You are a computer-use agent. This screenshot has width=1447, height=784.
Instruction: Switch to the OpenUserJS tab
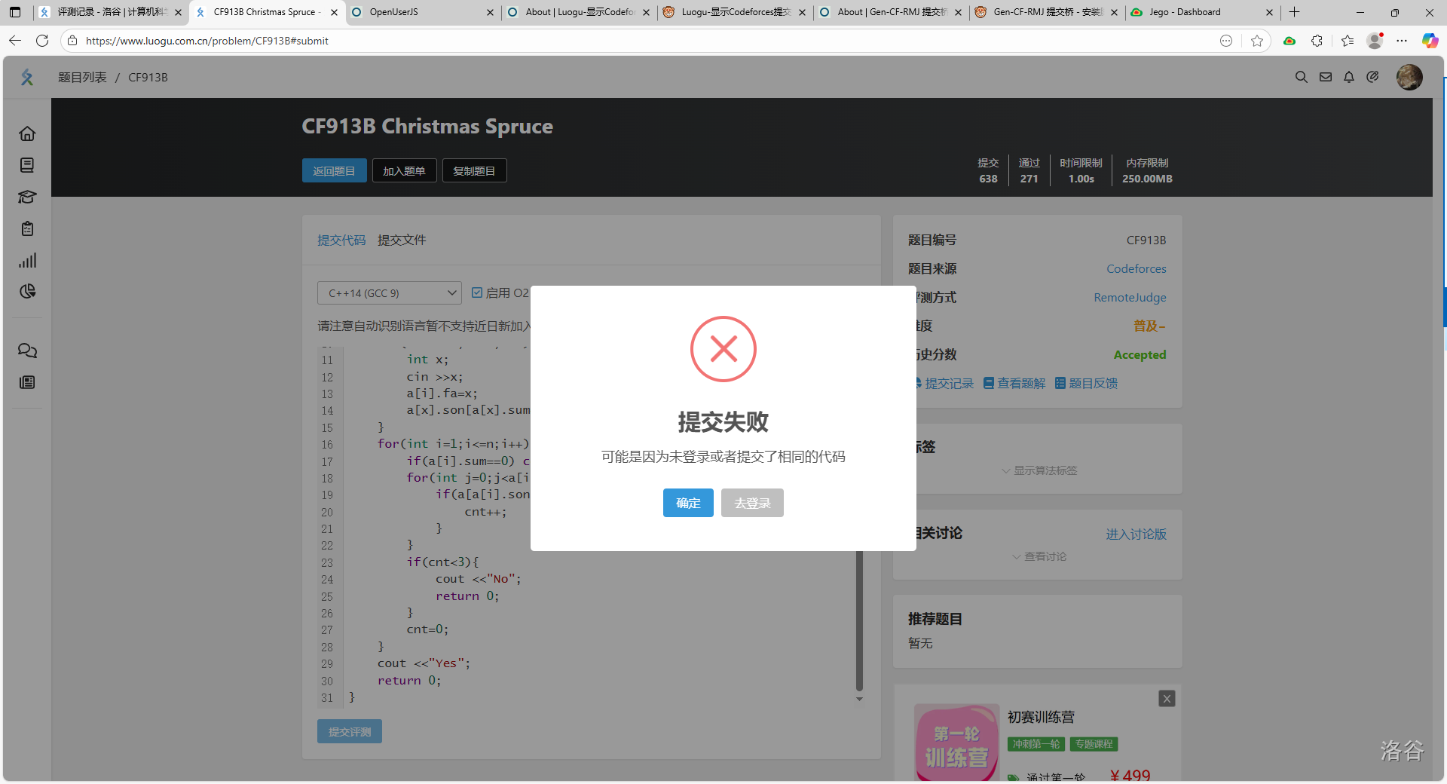tap(422, 12)
